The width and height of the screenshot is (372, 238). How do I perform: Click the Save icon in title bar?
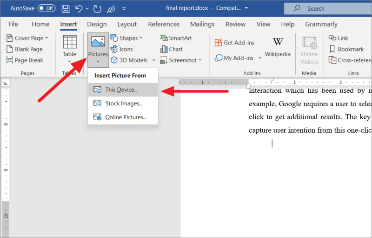pos(66,9)
